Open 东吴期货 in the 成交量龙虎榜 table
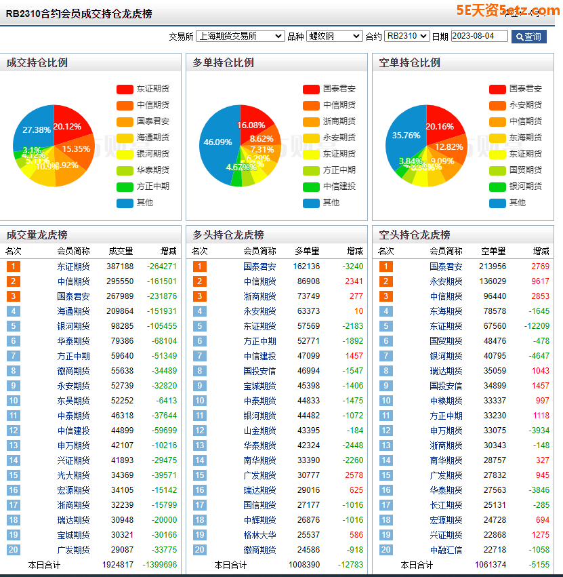 click(x=73, y=401)
